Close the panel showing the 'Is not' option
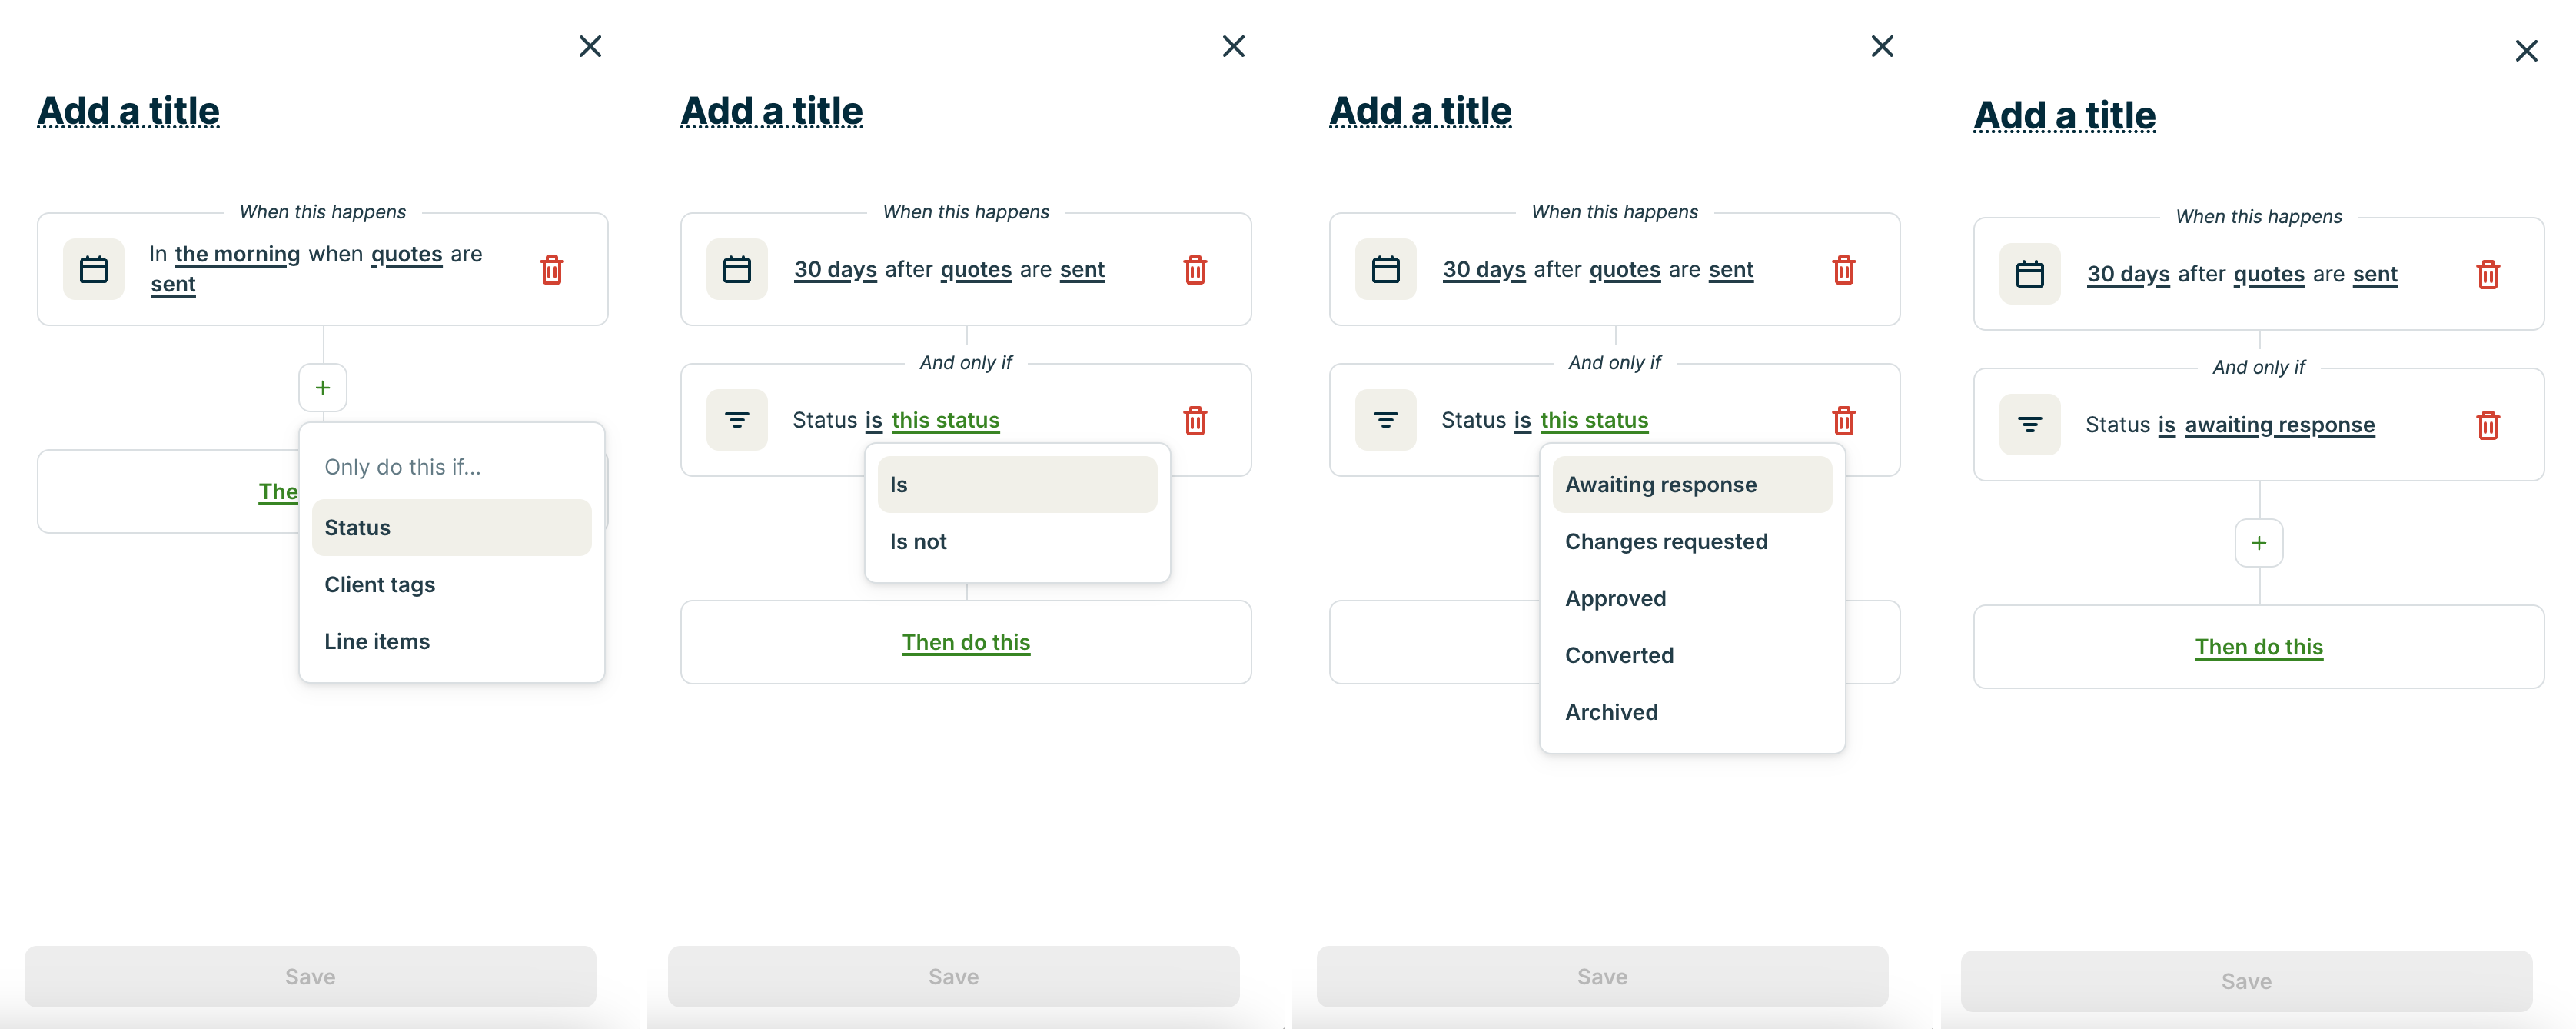 click(1233, 47)
